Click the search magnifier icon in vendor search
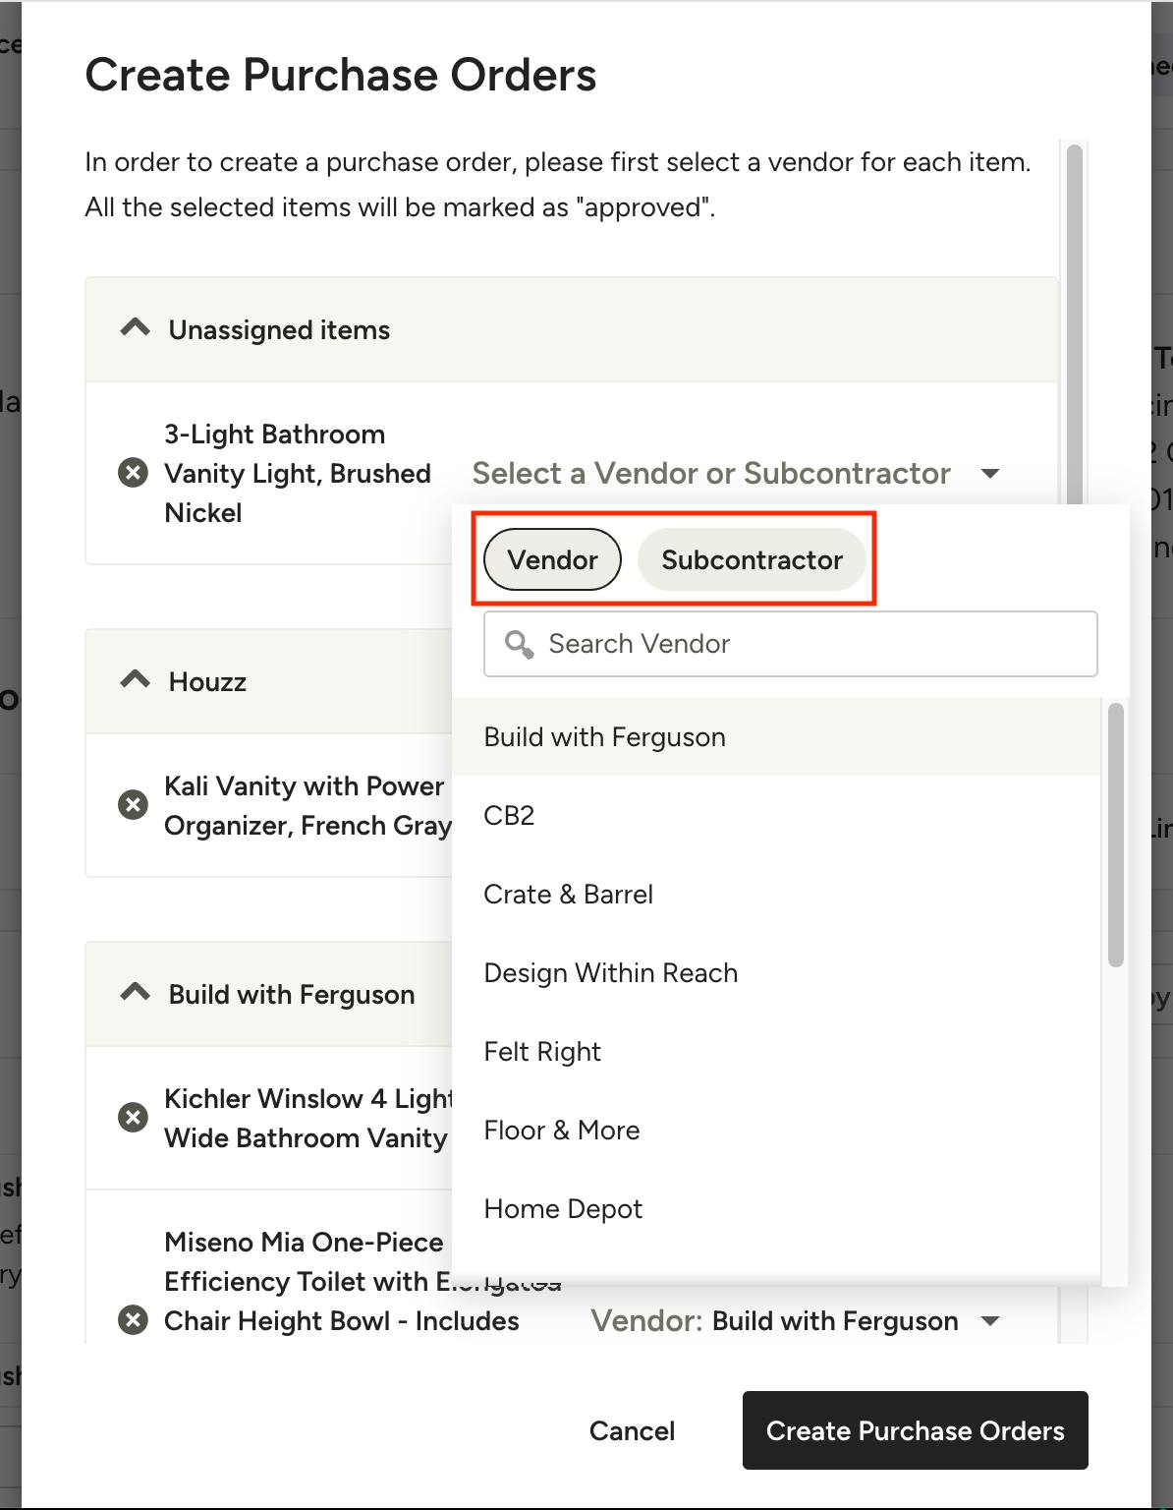This screenshot has width=1173, height=1510. pos(520,644)
